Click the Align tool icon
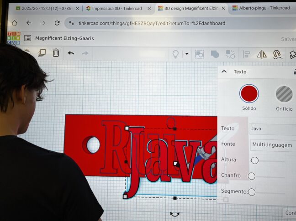Image resolution: width=296 pixels, height=221 pixels. pyautogui.click(x=246, y=55)
